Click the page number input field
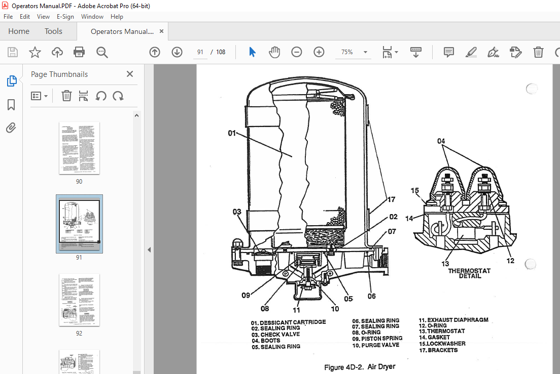This screenshot has width=560, height=374. pyautogui.click(x=200, y=52)
